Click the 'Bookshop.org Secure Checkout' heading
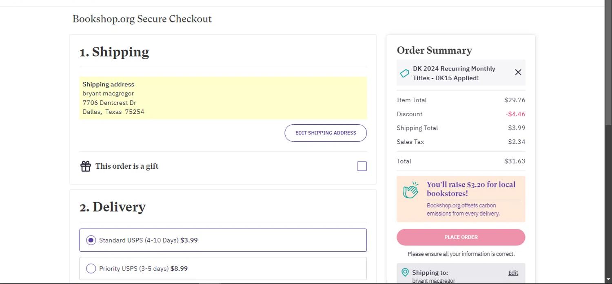The height and width of the screenshot is (284, 612). coord(142,19)
